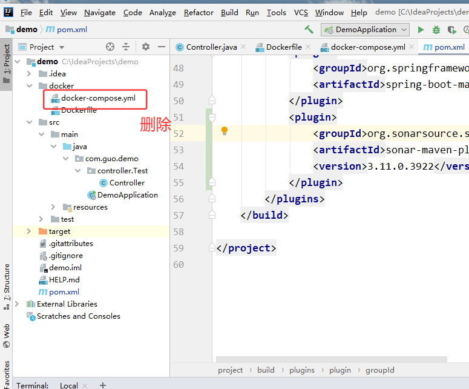
Task: Click the IntelliJ IDEA logo icon
Action: (8, 12)
